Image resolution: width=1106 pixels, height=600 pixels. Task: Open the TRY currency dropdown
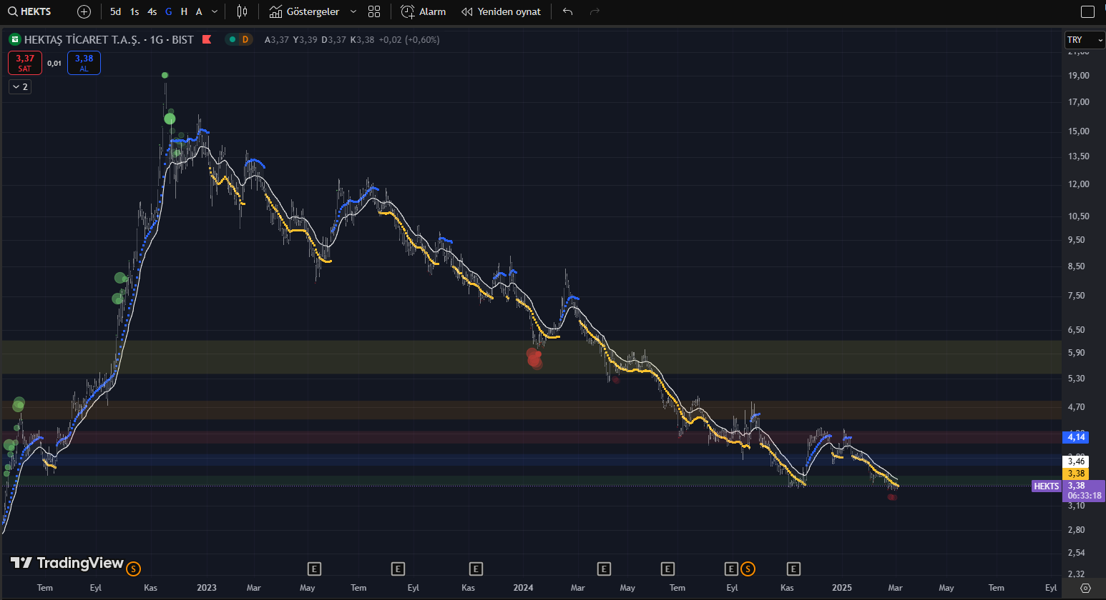(1085, 40)
